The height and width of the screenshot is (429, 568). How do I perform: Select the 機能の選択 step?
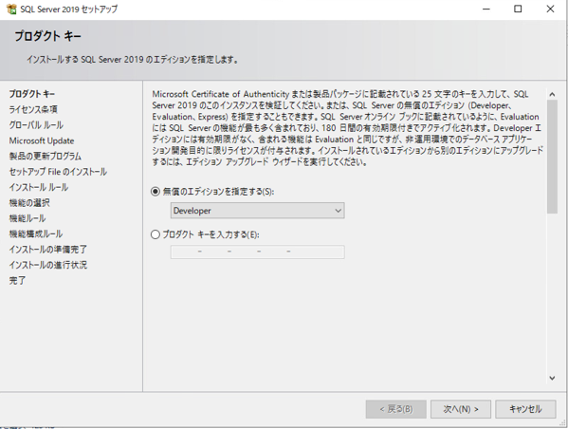tap(29, 203)
